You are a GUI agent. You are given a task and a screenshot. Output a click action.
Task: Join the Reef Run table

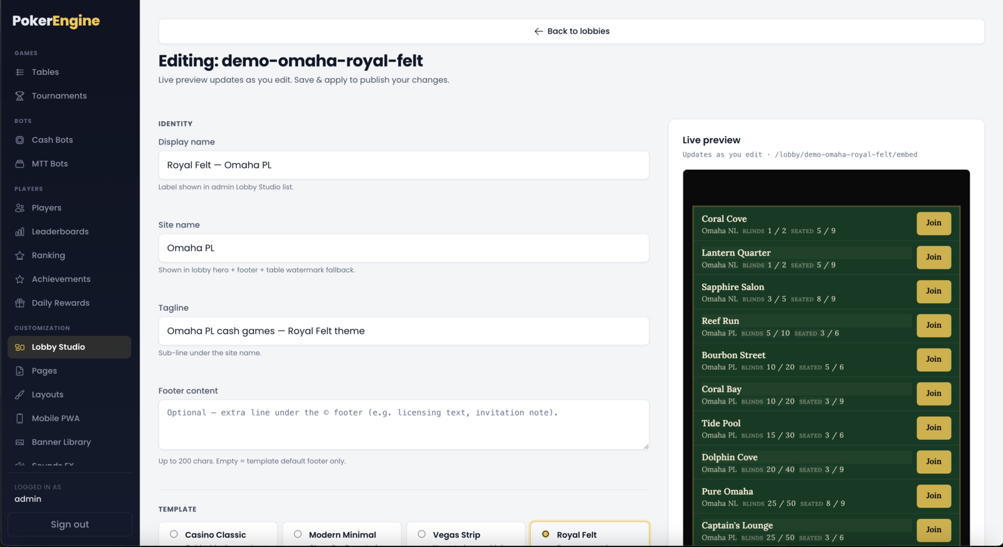[933, 325]
